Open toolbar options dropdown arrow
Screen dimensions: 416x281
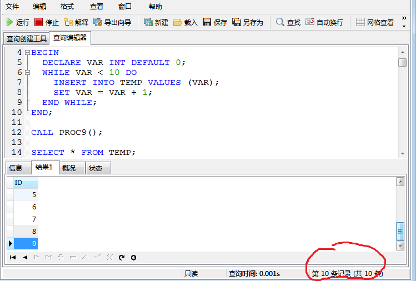click(404, 26)
